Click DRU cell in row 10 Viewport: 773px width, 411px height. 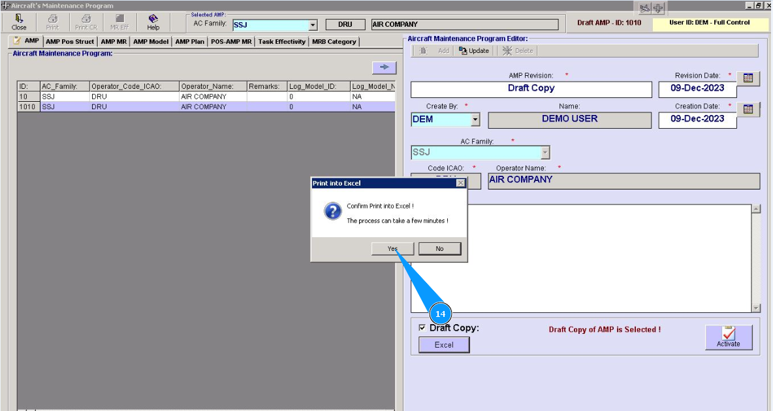(134, 97)
